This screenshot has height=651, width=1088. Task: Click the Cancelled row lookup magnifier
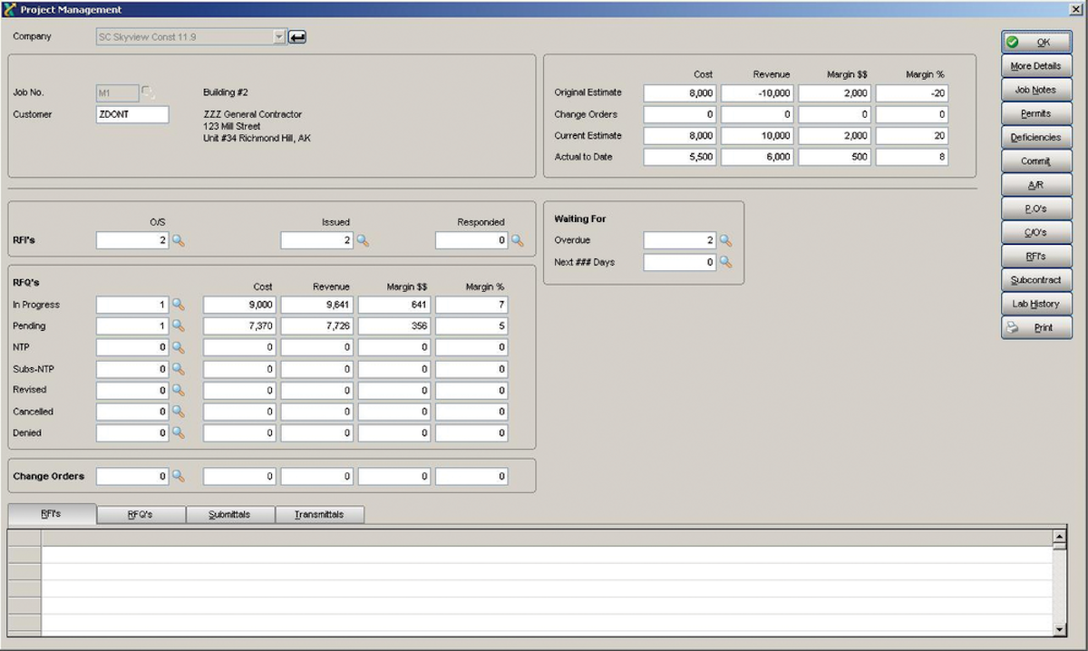[x=179, y=411]
